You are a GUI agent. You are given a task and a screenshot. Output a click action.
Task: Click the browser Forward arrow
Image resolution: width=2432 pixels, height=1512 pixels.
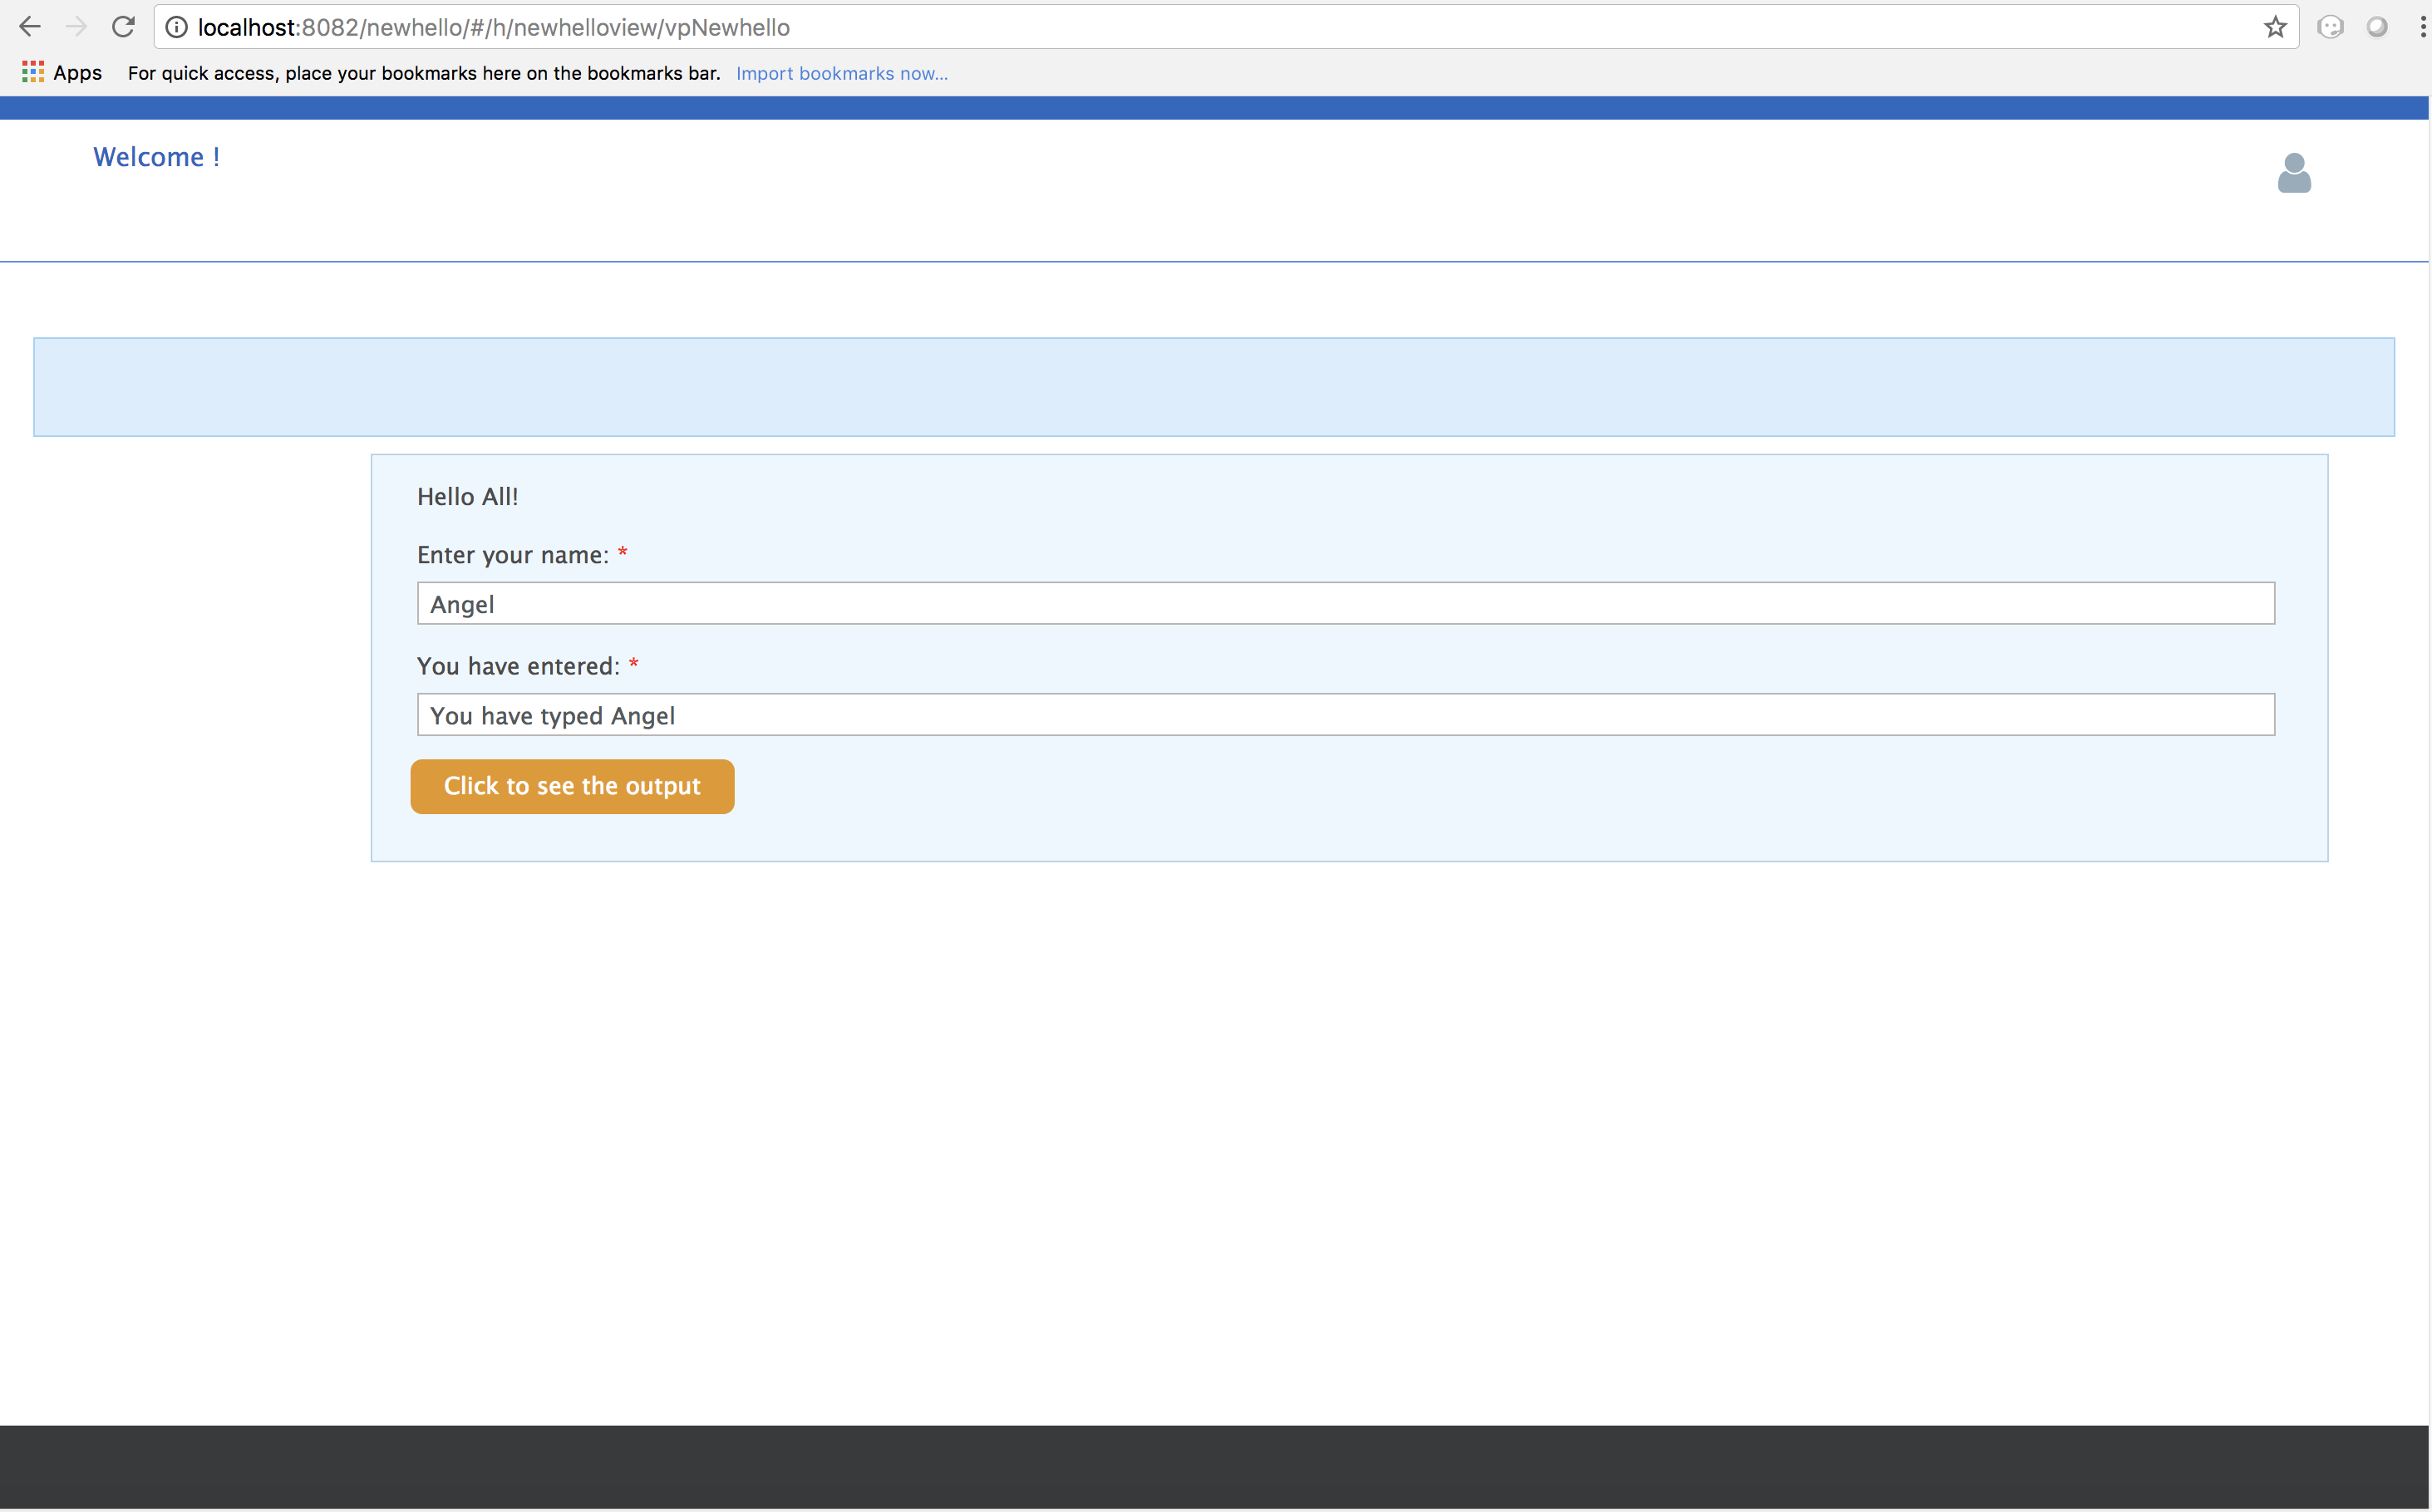[x=76, y=27]
